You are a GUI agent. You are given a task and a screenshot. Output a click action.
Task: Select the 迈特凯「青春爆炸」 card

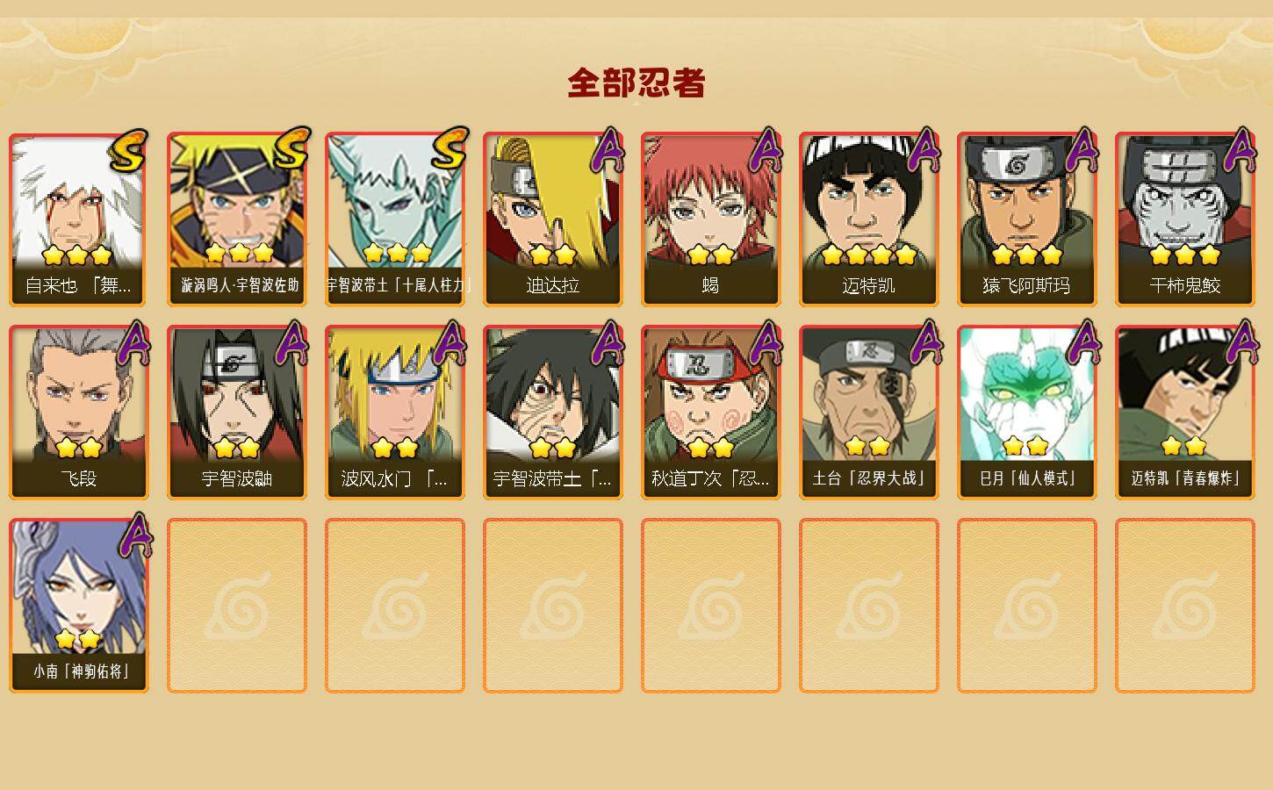[1185, 413]
